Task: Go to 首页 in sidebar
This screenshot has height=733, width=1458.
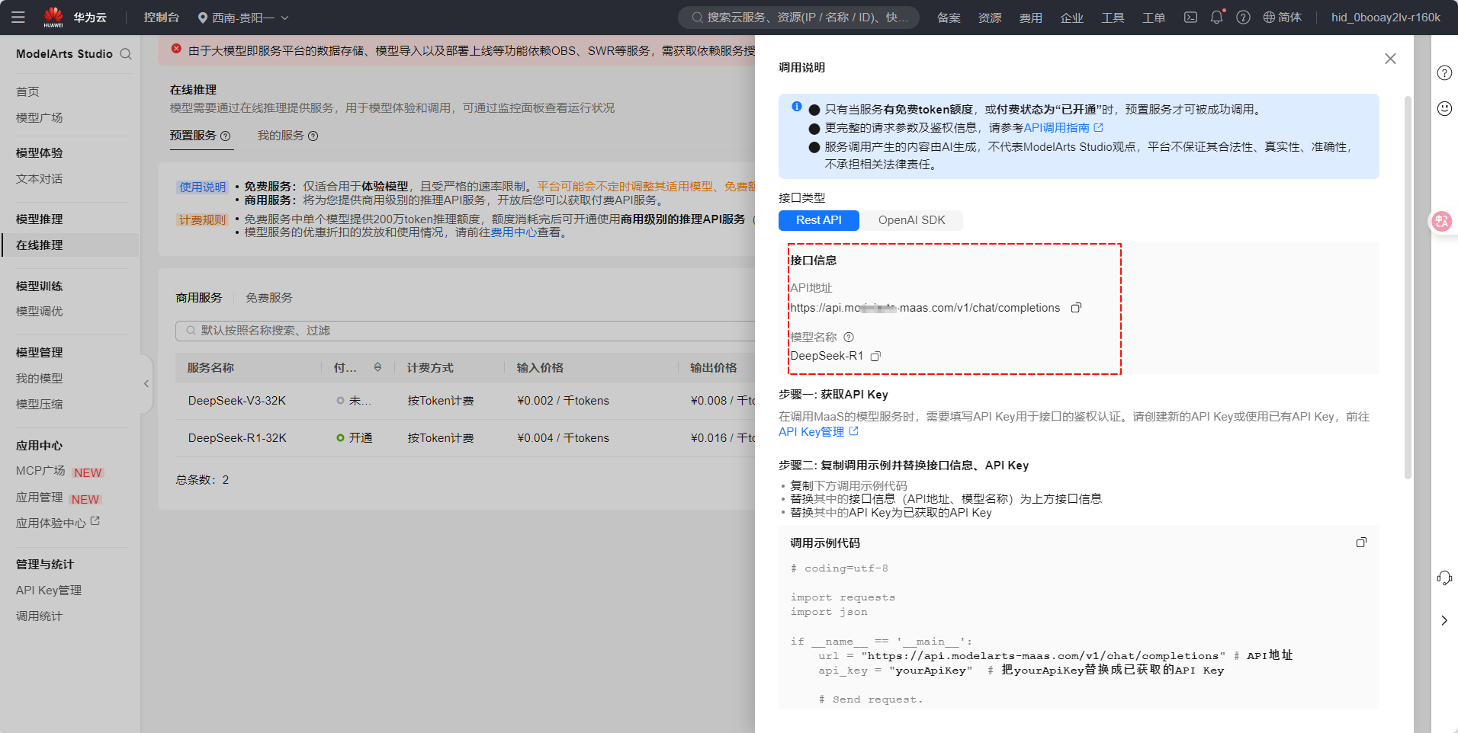Action: pos(27,91)
